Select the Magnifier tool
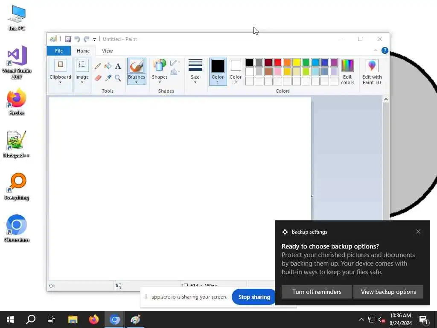Image resolution: width=437 pixels, height=328 pixels. [x=118, y=78]
